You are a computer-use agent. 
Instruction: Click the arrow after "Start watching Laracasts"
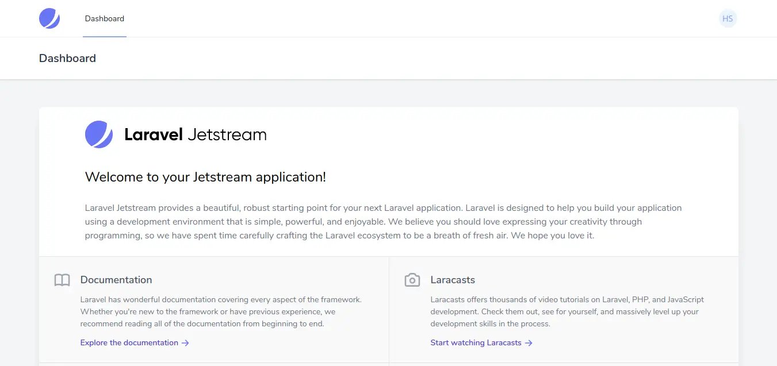coord(529,343)
